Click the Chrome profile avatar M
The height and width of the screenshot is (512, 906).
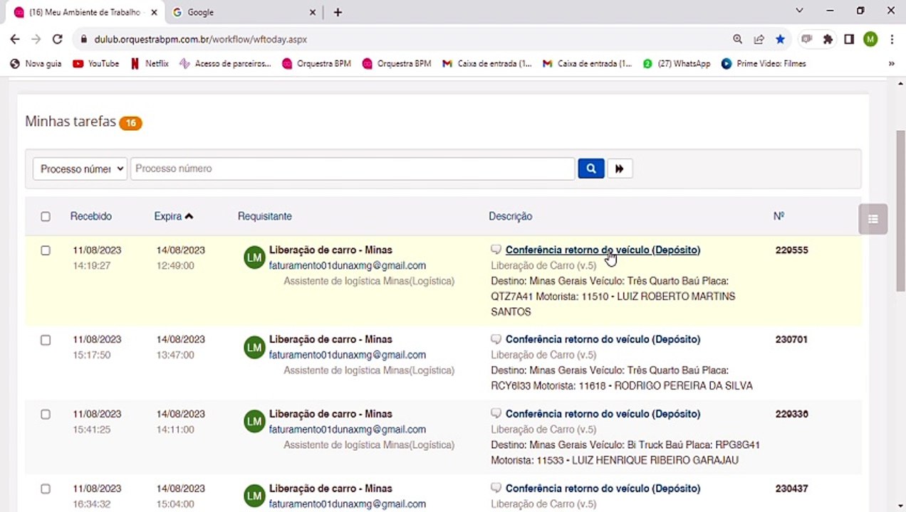[870, 39]
